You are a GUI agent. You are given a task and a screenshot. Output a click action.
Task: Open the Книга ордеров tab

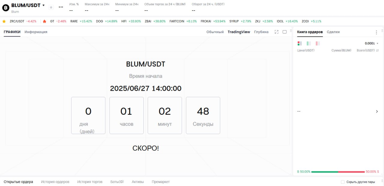pos(310,32)
